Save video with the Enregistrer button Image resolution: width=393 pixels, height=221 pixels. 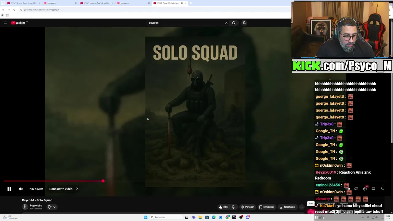[x=267, y=207]
